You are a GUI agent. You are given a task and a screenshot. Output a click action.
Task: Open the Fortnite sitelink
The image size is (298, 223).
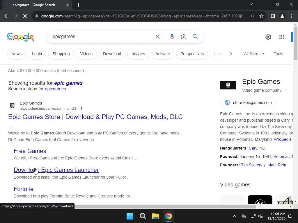(x=24, y=189)
